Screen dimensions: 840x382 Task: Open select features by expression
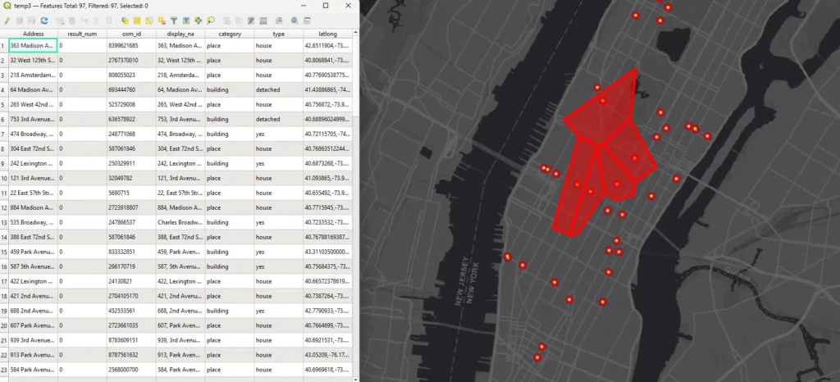click(123, 20)
